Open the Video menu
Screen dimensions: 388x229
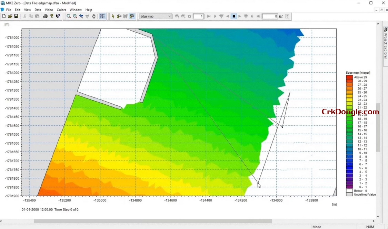click(x=49, y=10)
